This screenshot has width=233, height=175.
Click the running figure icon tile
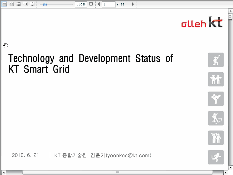216,157
